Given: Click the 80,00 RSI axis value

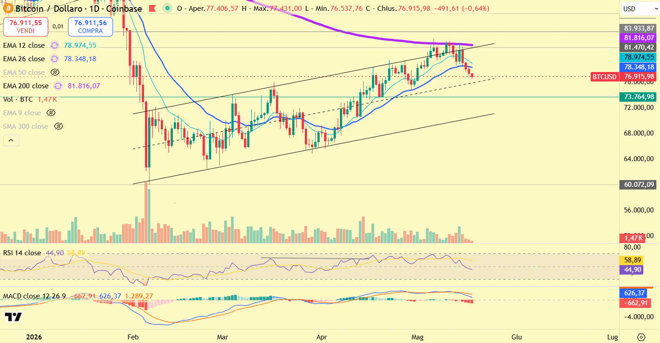Looking at the screenshot, I should (x=633, y=247).
